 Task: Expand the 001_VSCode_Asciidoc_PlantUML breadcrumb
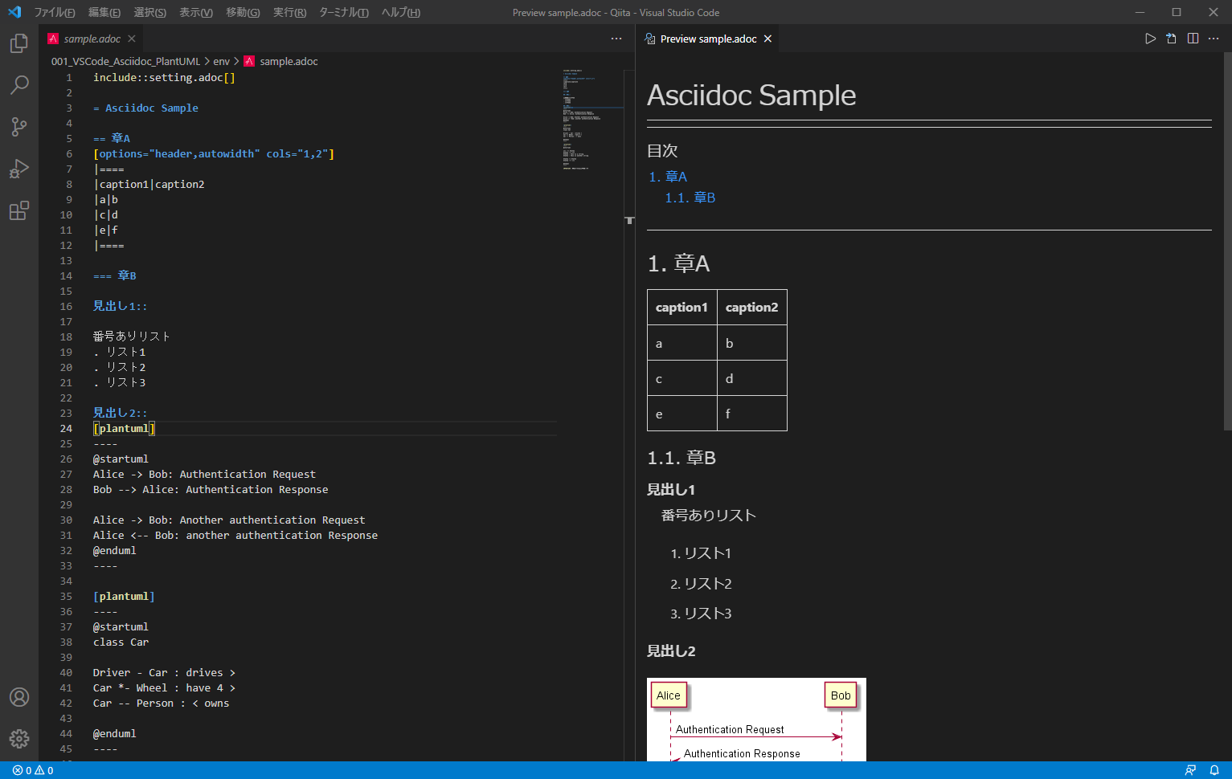click(x=125, y=61)
